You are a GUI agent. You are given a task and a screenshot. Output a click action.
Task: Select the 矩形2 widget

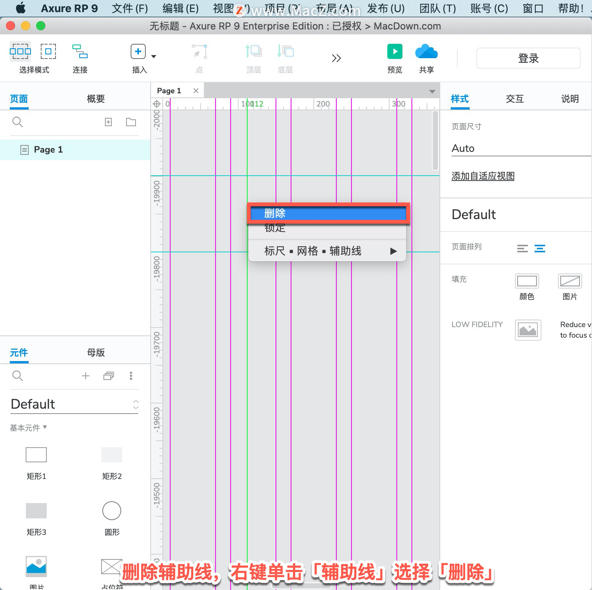click(112, 455)
